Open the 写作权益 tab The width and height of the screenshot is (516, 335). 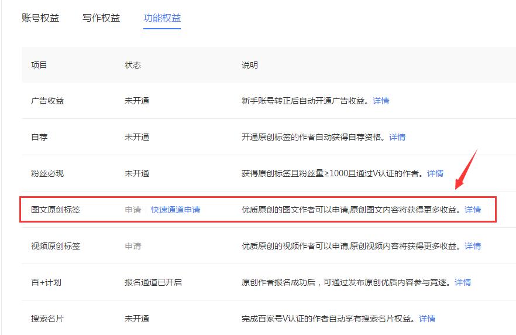[101, 18]
